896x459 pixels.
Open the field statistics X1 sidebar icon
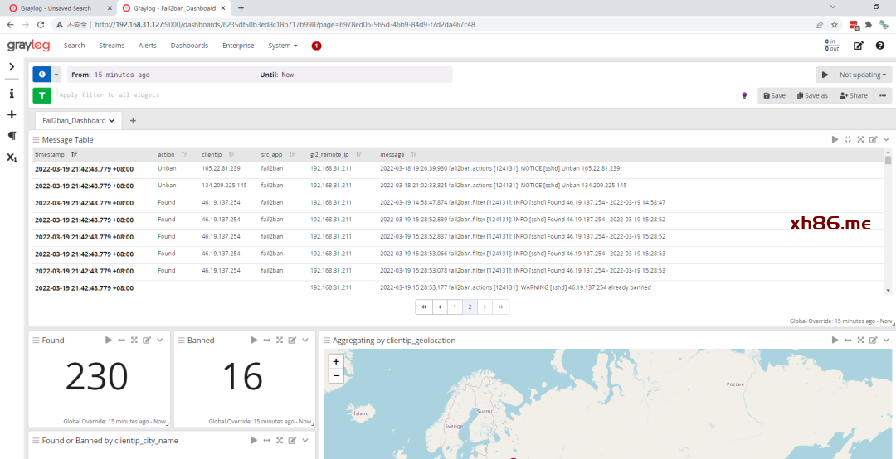(12, 157)
